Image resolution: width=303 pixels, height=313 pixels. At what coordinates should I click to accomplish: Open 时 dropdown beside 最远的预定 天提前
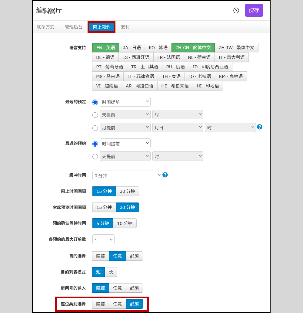click(x=178, y=114)
